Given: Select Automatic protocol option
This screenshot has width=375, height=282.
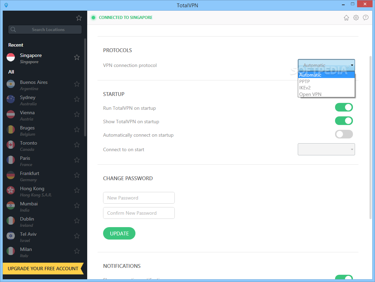Looking at the screenshot, I should pos(326,75).
